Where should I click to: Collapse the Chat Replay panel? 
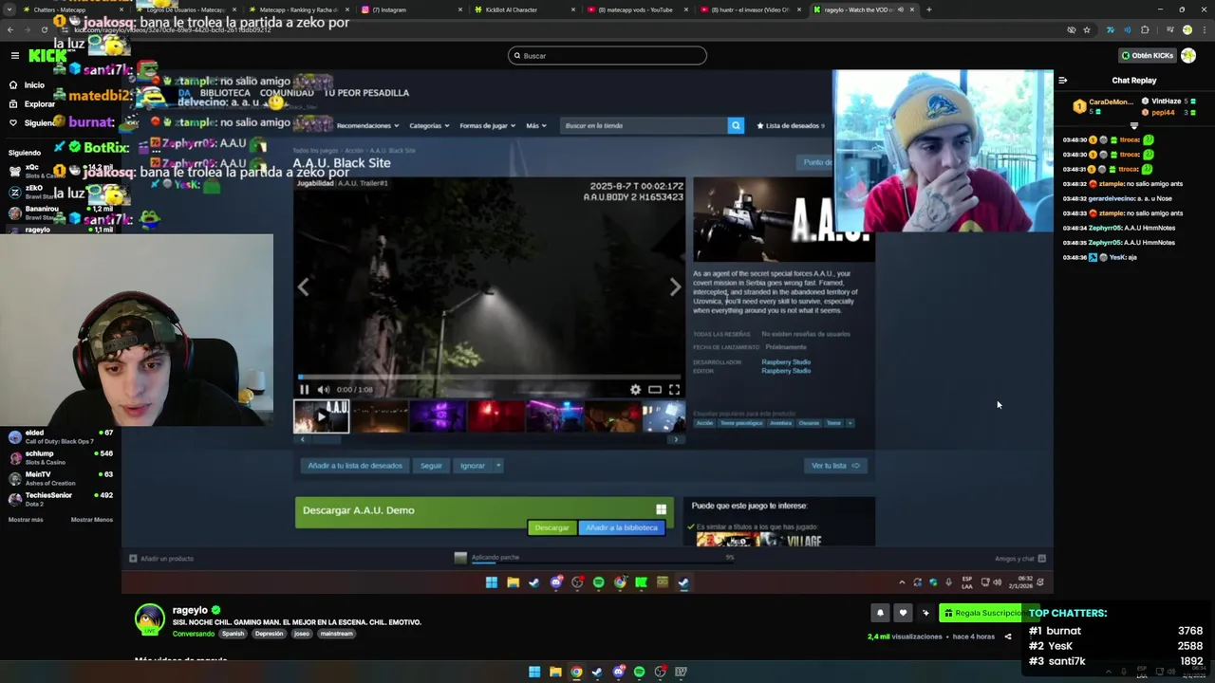tap(1062, 80)
